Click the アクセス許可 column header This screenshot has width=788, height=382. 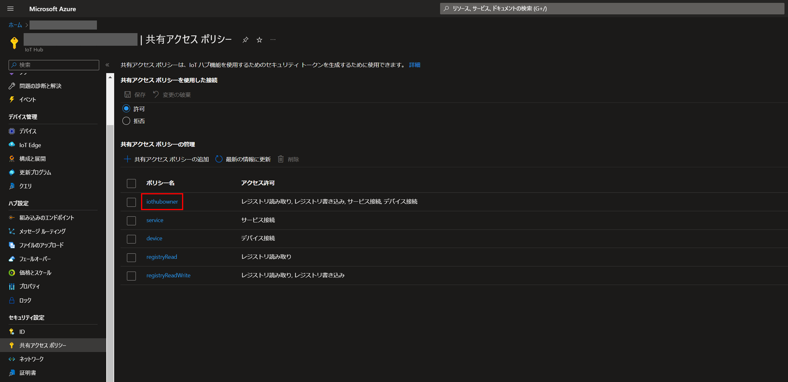click(258, 183)
